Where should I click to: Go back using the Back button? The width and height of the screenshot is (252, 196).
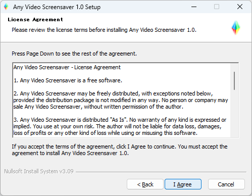click(145, 184)
